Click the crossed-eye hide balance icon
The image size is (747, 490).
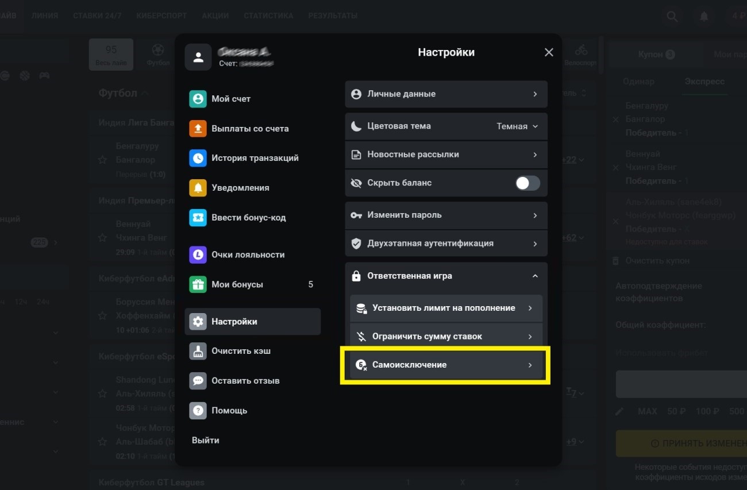coord(356,183)
